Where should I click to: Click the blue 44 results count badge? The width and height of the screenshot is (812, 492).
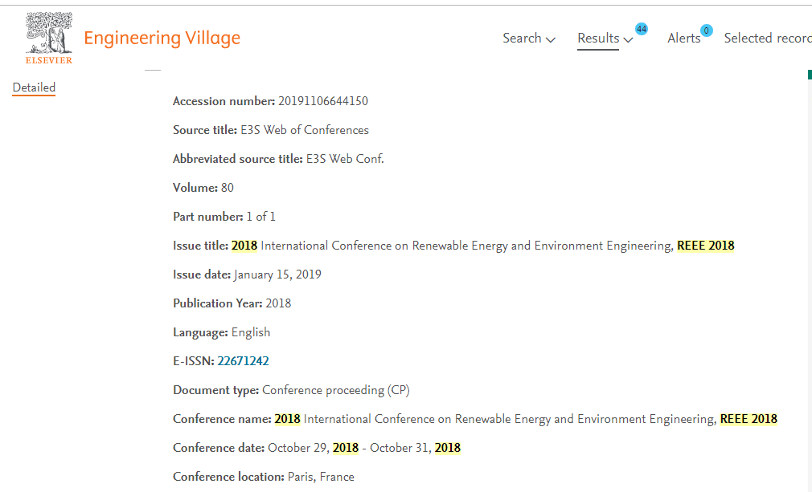click(641, 29)
